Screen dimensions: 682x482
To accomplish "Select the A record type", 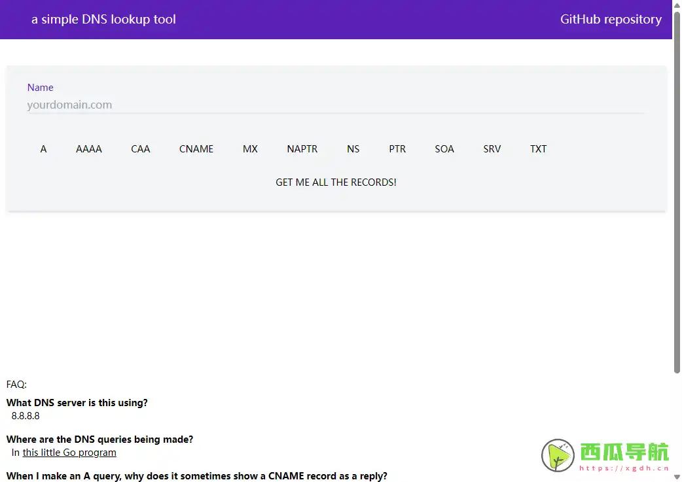I will coord(43,149).
